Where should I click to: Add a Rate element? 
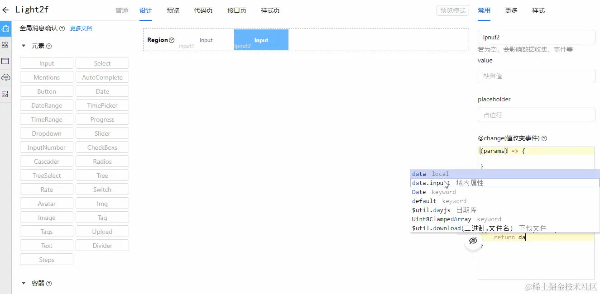(x=47, y=190)
